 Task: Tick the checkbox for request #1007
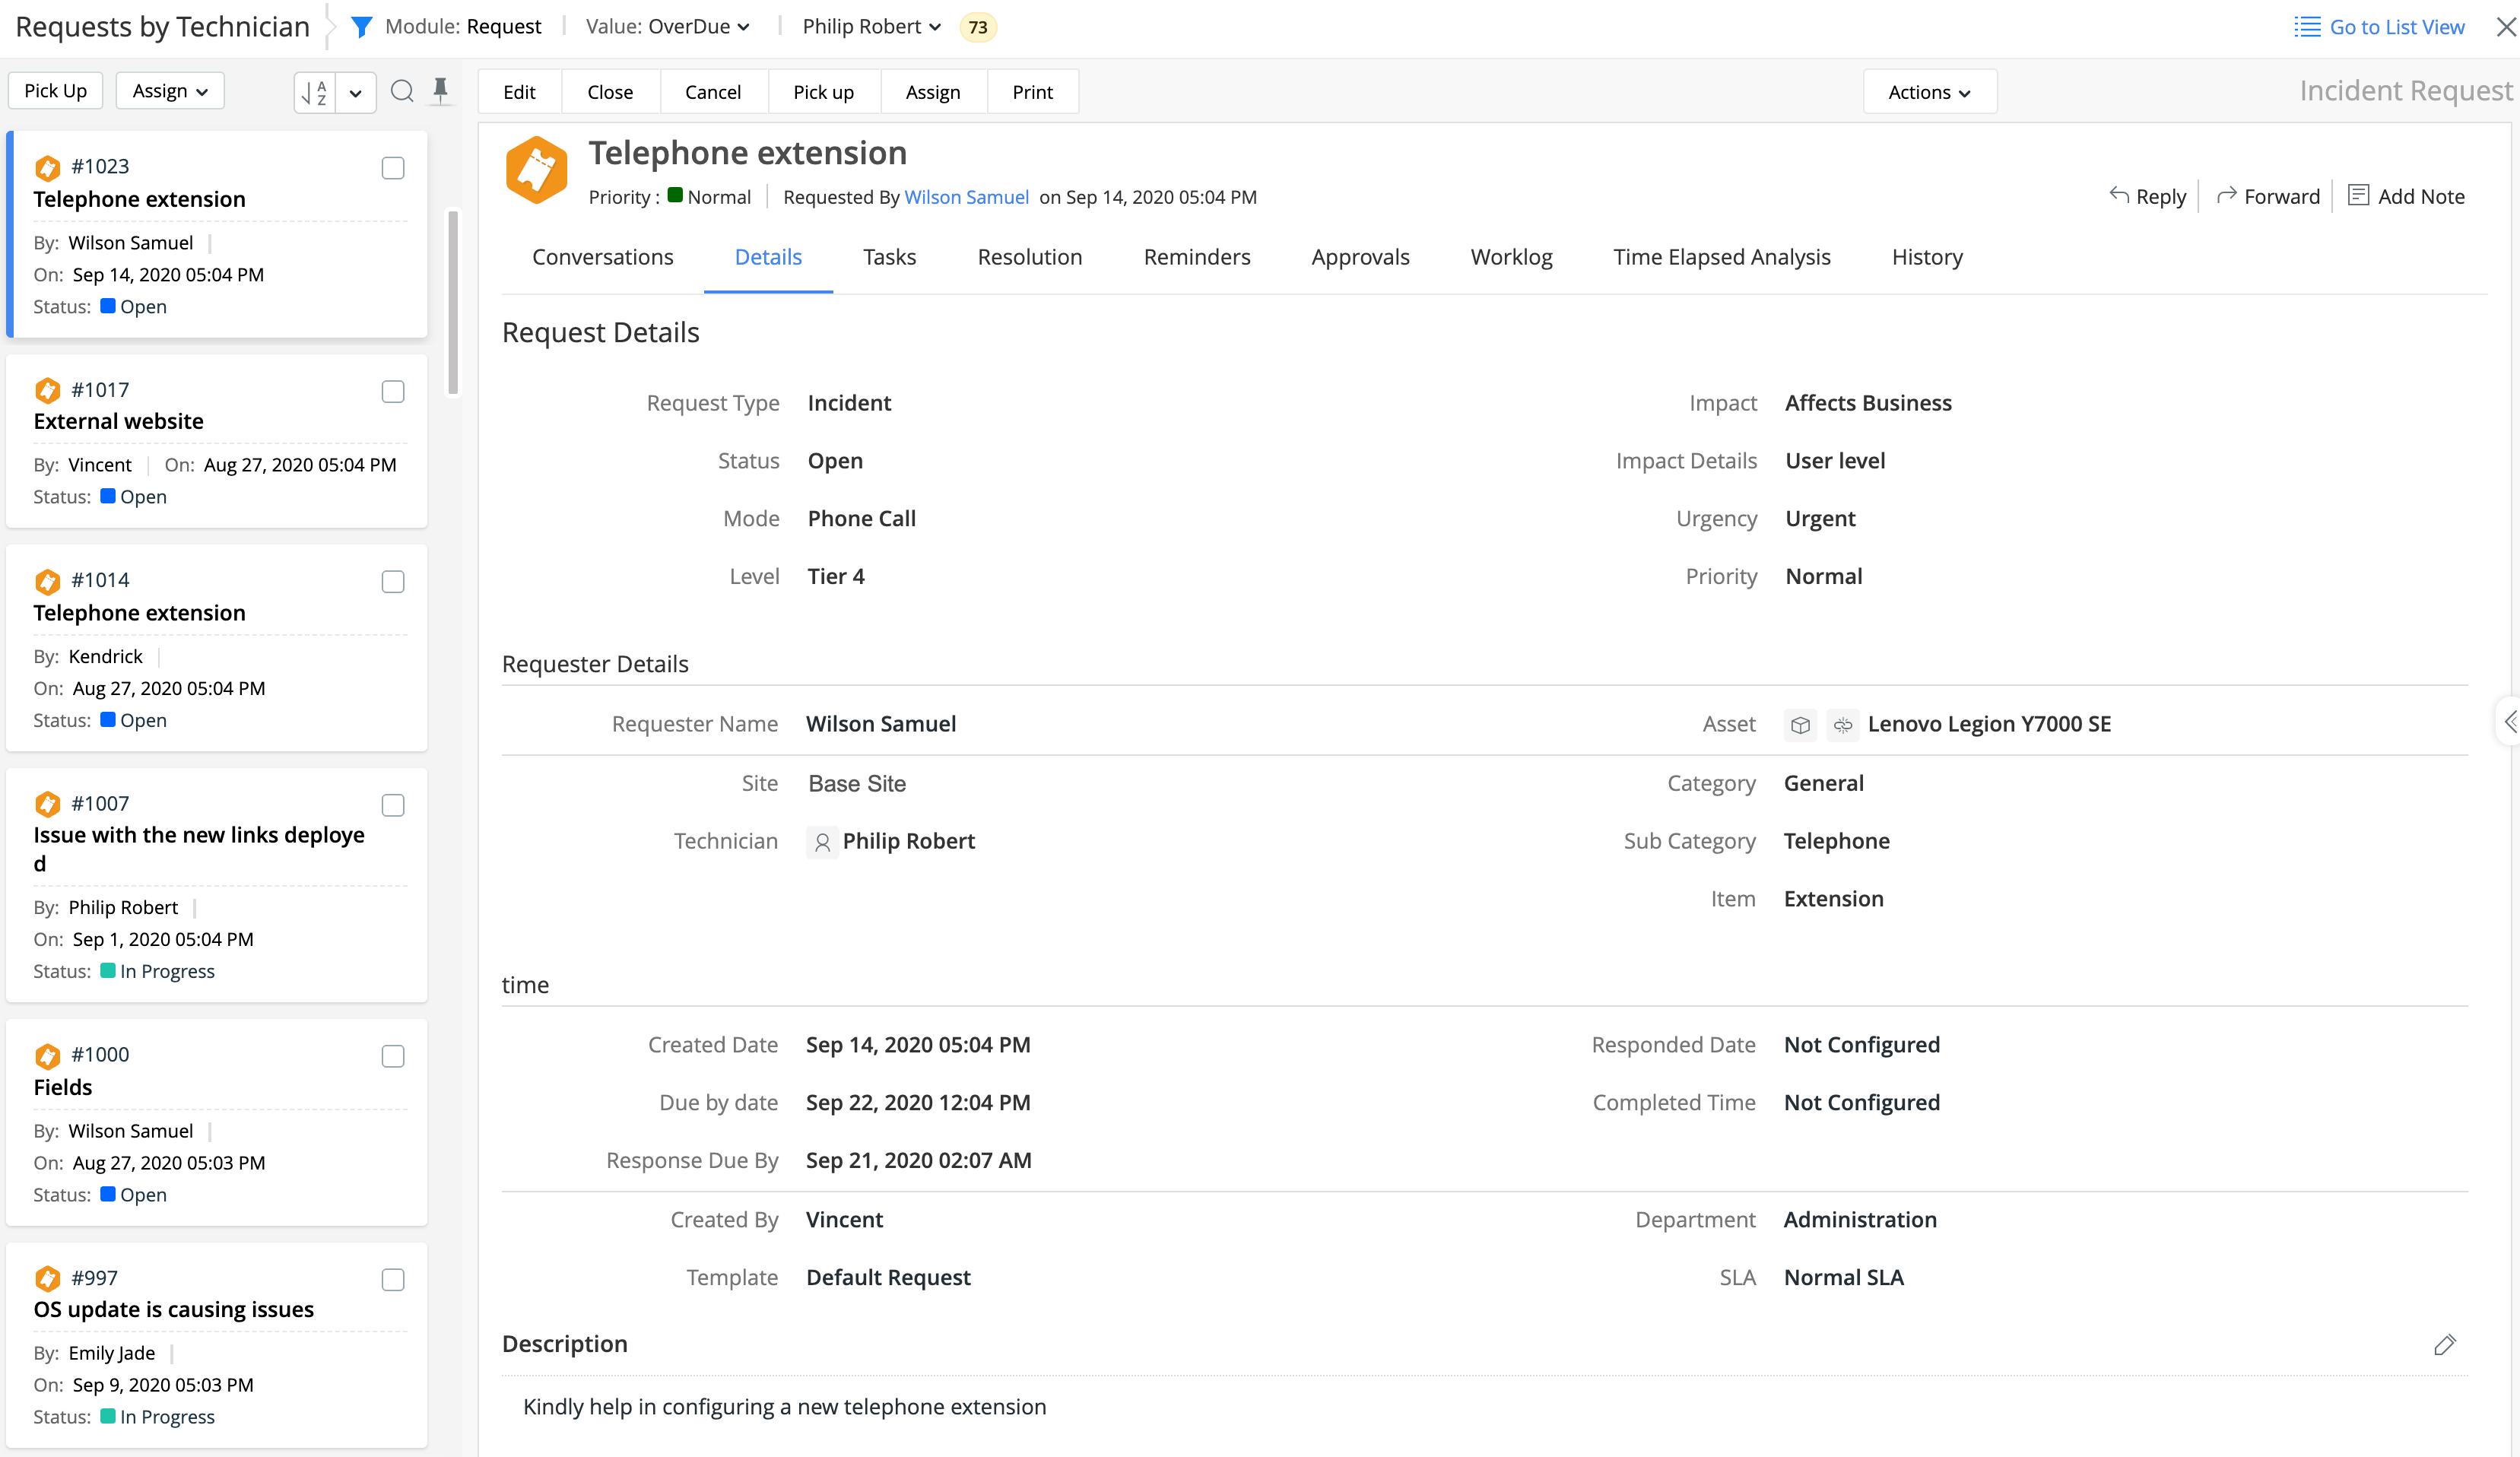click(x=393, y=806)
